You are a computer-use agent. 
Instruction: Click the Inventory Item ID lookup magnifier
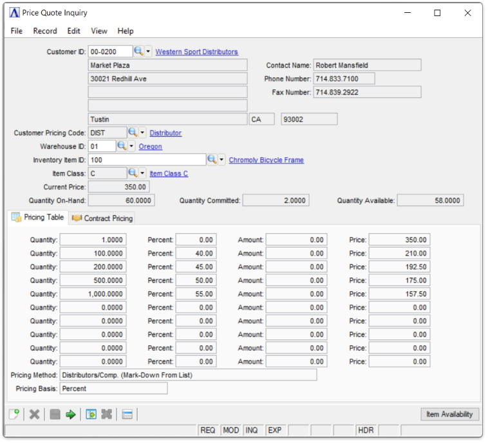click(212, 160)
